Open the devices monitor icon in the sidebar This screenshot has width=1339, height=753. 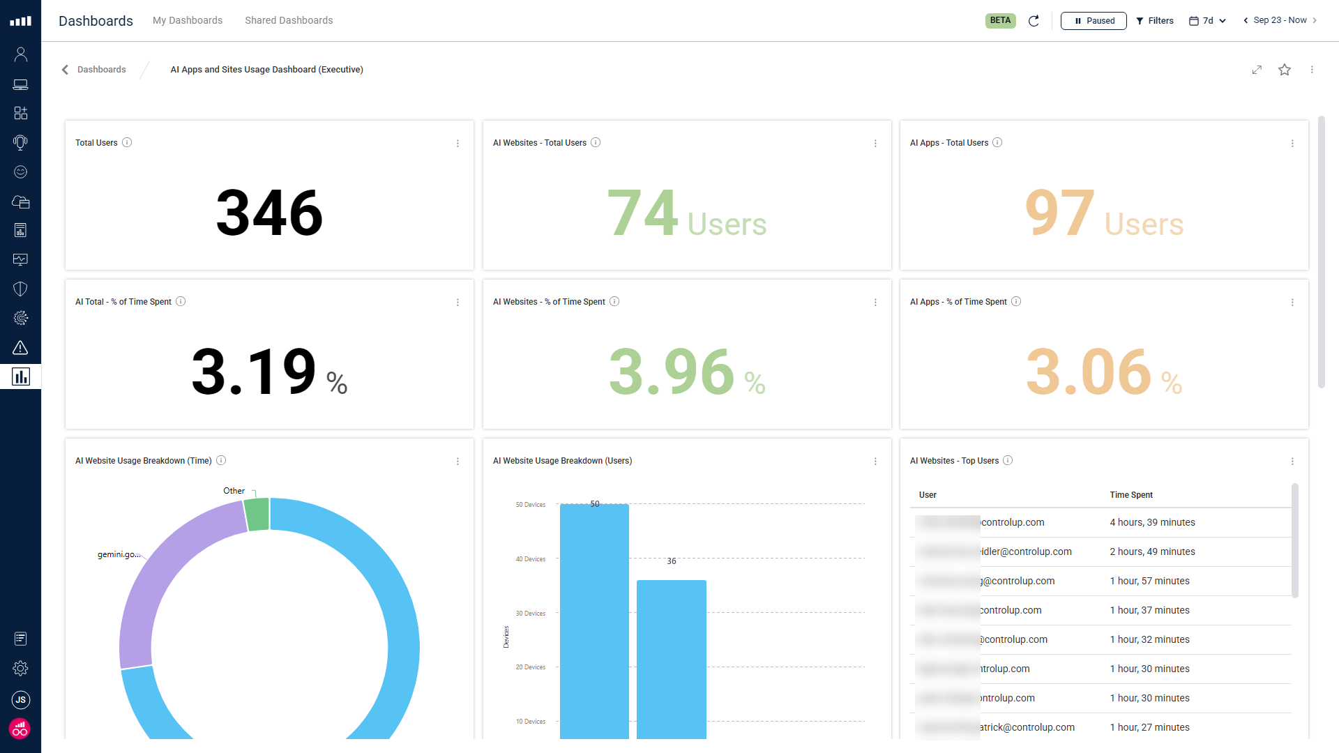coord(20,84)
